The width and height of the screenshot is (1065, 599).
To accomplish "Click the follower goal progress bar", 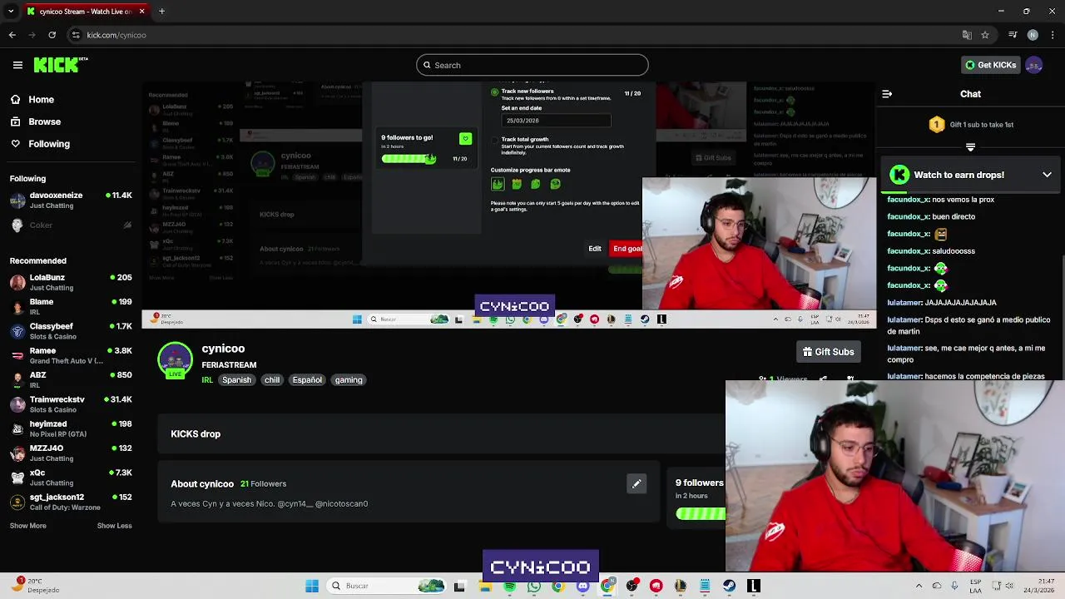I will [701, 514].
